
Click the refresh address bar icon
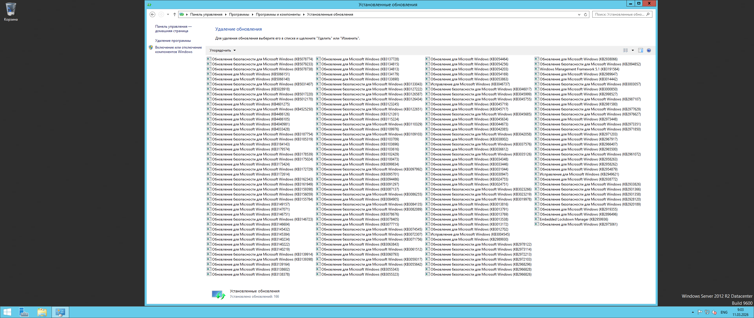tap(586, 14)
